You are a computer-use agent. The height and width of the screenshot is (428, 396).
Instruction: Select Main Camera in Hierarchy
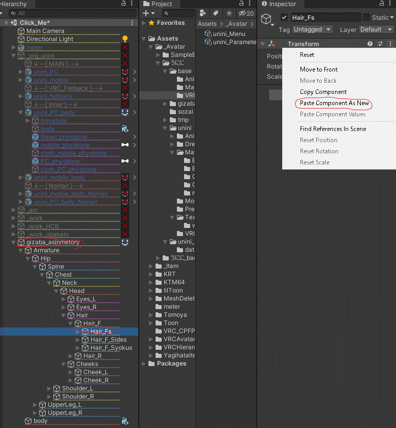pos(45,31)
